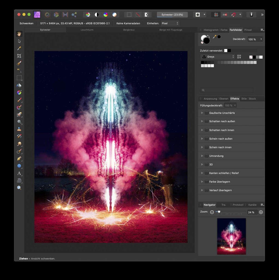279x280 pixels.
Task: Select the Dodge Brush tool
Action: [19, 122]
